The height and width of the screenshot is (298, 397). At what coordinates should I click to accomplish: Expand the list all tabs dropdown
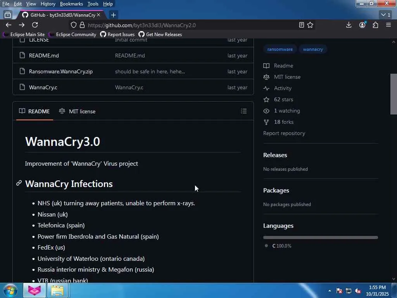386,15
